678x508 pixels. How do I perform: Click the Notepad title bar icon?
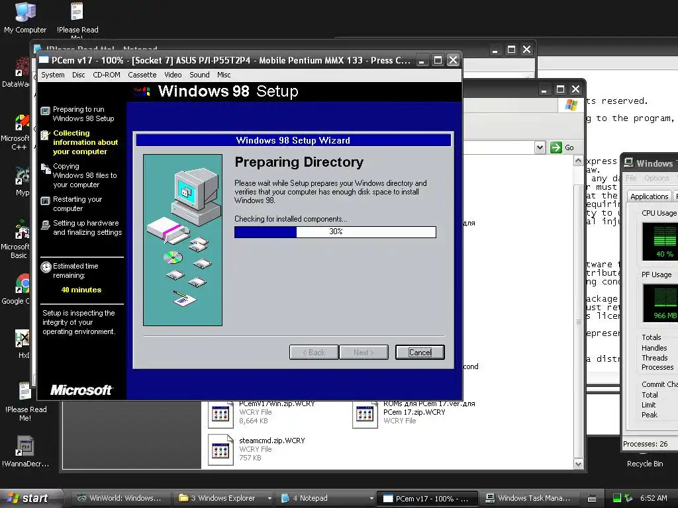click(x=38, y=48)
